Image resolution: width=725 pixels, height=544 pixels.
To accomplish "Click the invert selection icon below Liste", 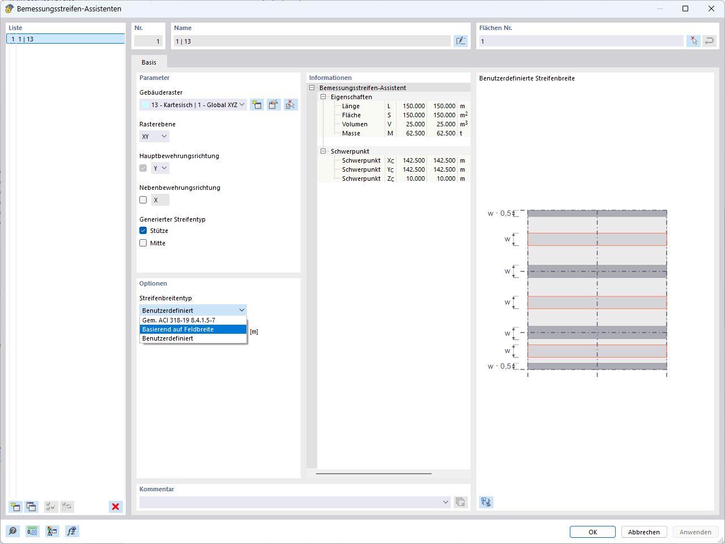I will coord(67,507).
